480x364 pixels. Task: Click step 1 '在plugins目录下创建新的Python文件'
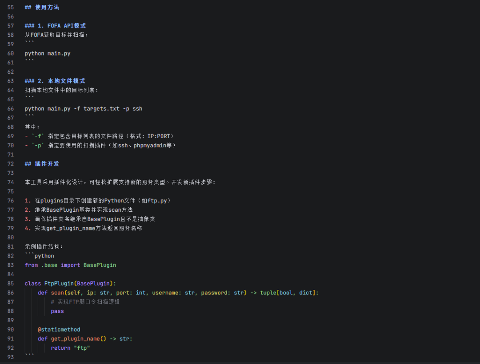98,201
